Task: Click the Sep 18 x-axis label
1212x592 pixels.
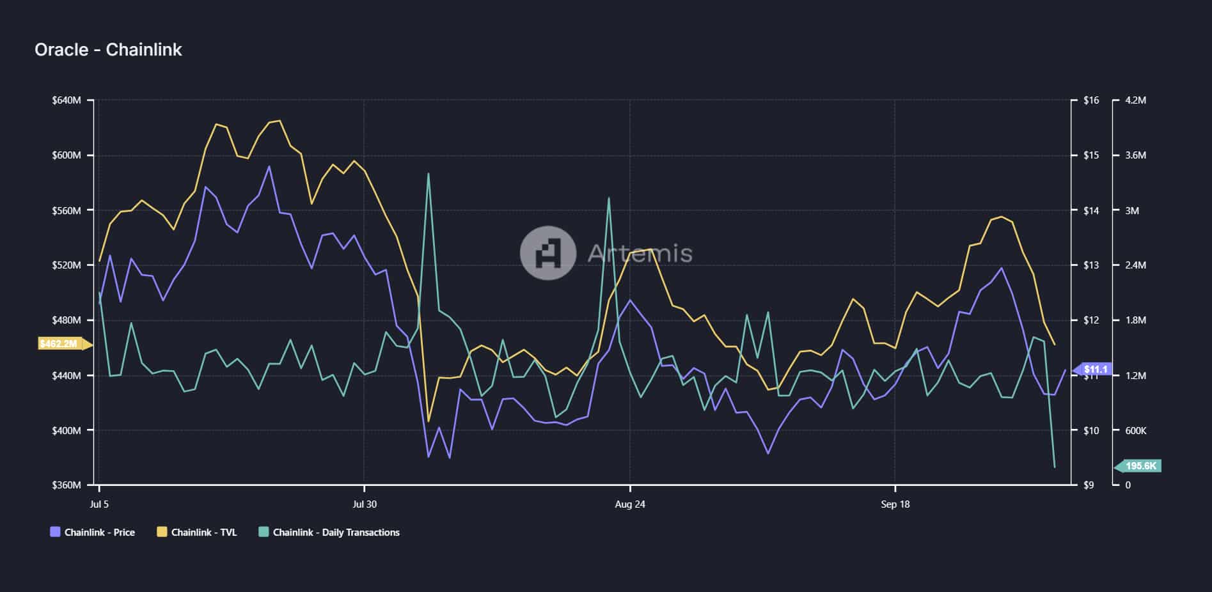Action: (895, 504)
